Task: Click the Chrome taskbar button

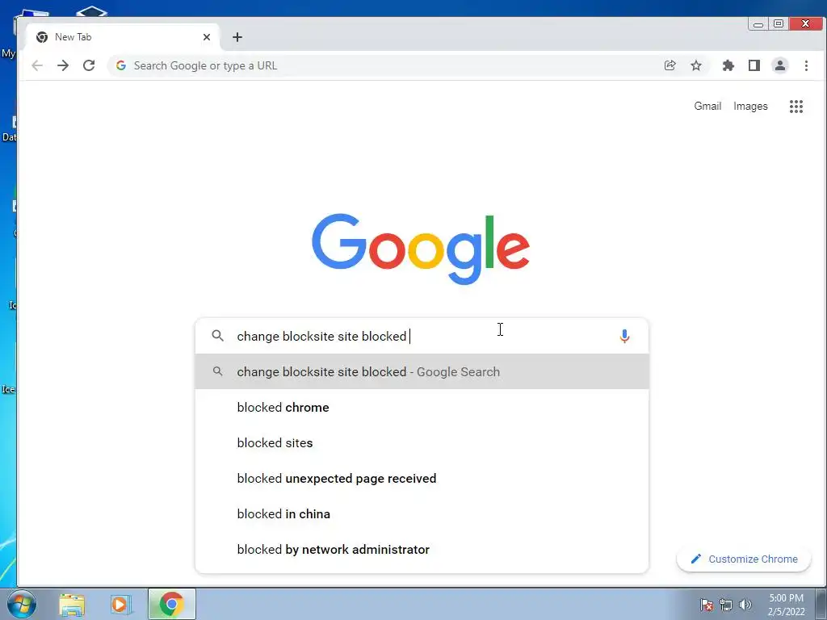Action: 171,604
